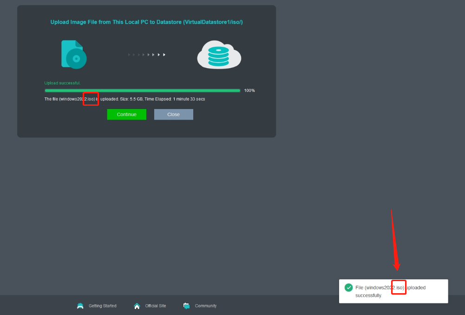Click the green upload progress bar
The image size is (465, 315).
click(x=142, y=90)
